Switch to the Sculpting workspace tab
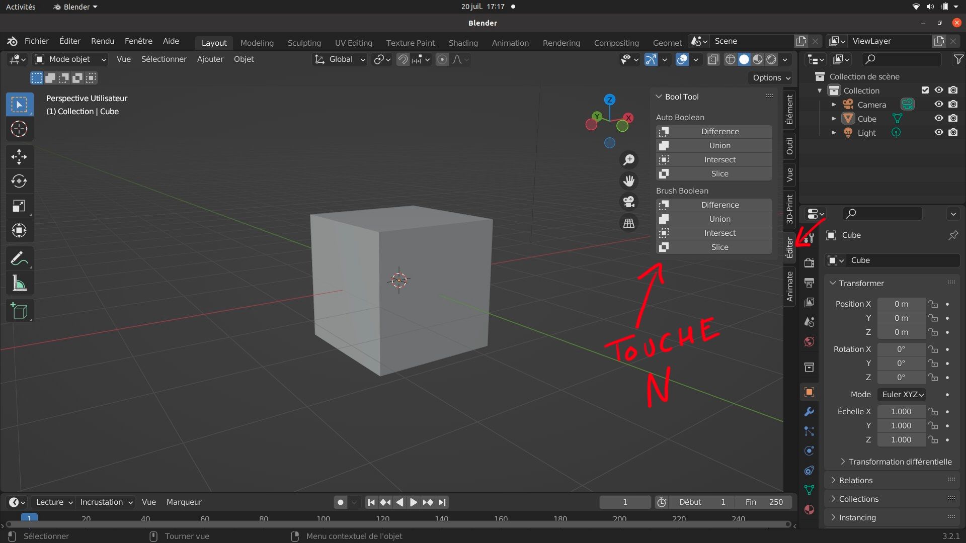 (x=304, y=43)
